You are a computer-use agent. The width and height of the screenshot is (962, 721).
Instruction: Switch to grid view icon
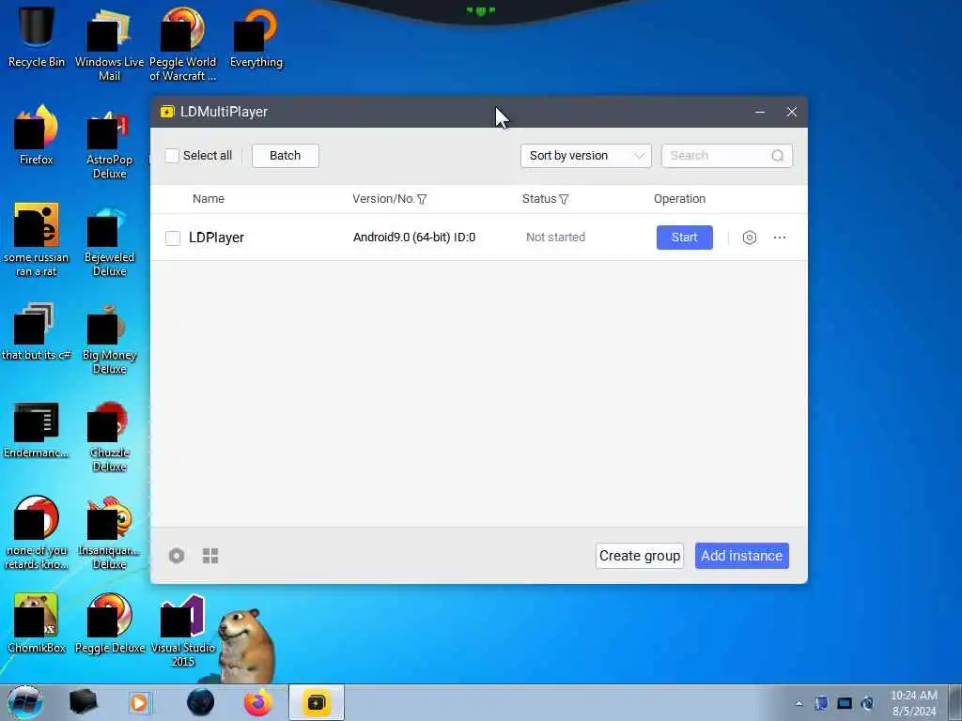point(210,556)
